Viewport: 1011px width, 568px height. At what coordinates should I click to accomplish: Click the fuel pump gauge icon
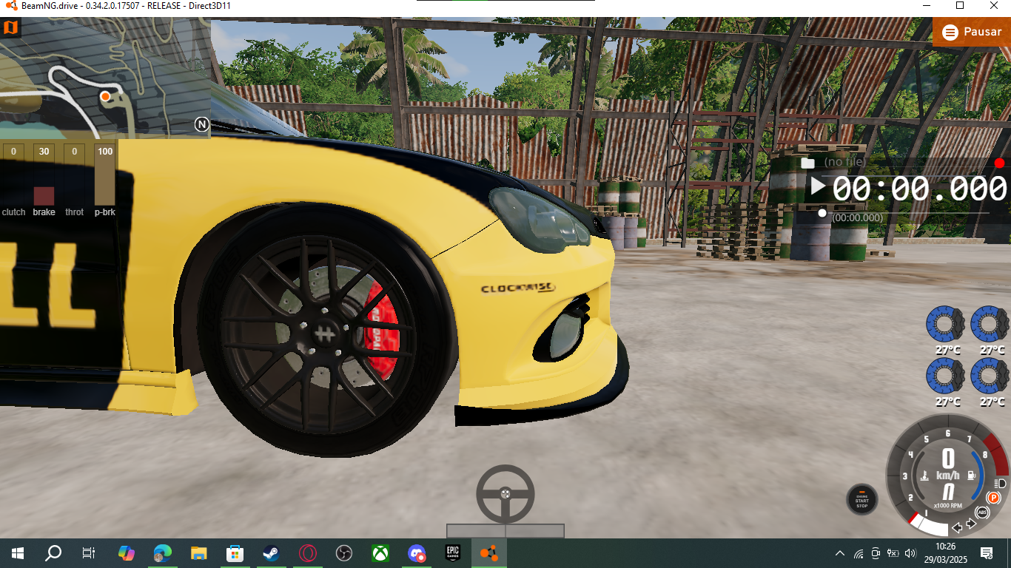tap(973, 476)
